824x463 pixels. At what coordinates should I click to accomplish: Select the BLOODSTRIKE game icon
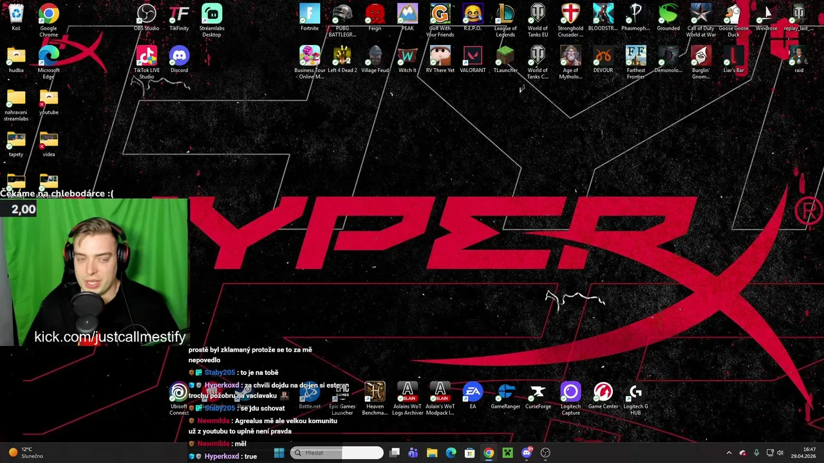click(x=603, y=18)
